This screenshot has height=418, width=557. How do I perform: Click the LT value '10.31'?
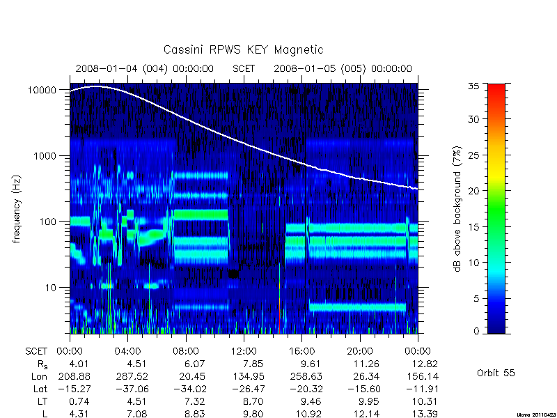(425, 402)
